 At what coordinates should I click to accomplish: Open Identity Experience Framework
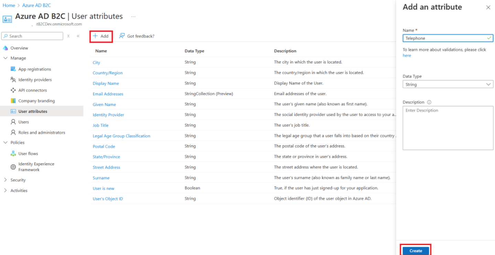pos(36,166)
